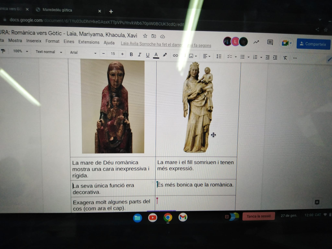Image resolution: width=332 pixels, height=249 pixels.
Task: Click the line spacing icon
Action: tap(219, 56)
